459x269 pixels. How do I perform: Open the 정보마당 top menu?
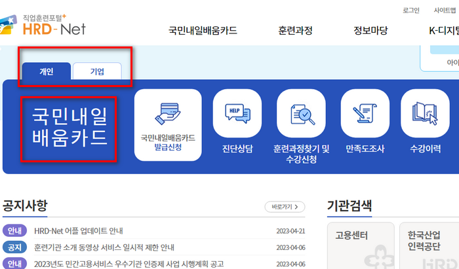point(370,30)
